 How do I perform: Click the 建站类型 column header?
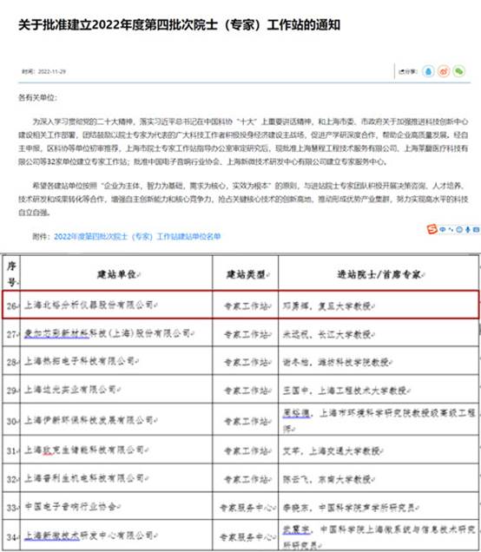tap(246, 274)
